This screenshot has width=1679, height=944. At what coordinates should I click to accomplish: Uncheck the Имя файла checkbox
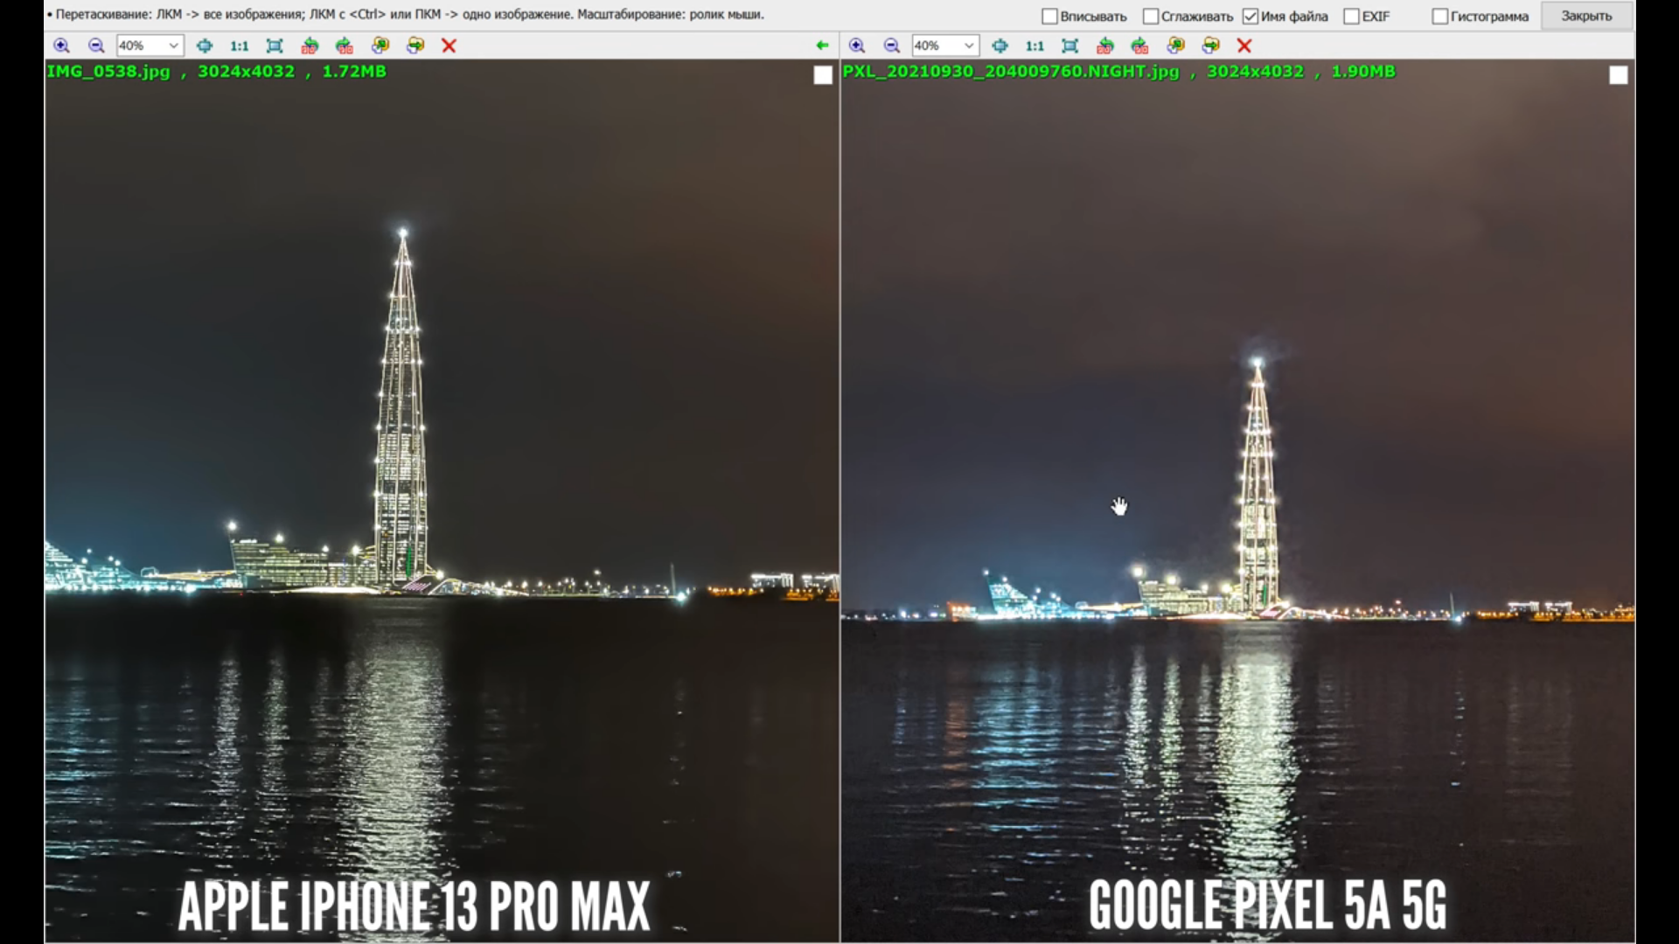tap(1251, 17)
